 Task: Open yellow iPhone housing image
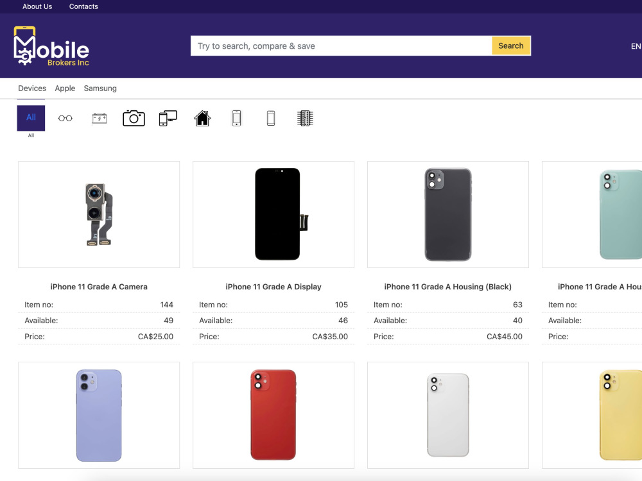[x=592, y=415]
